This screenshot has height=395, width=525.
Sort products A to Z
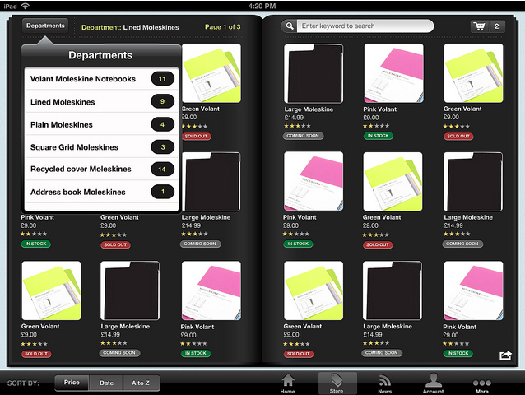[x=141, y=383]
